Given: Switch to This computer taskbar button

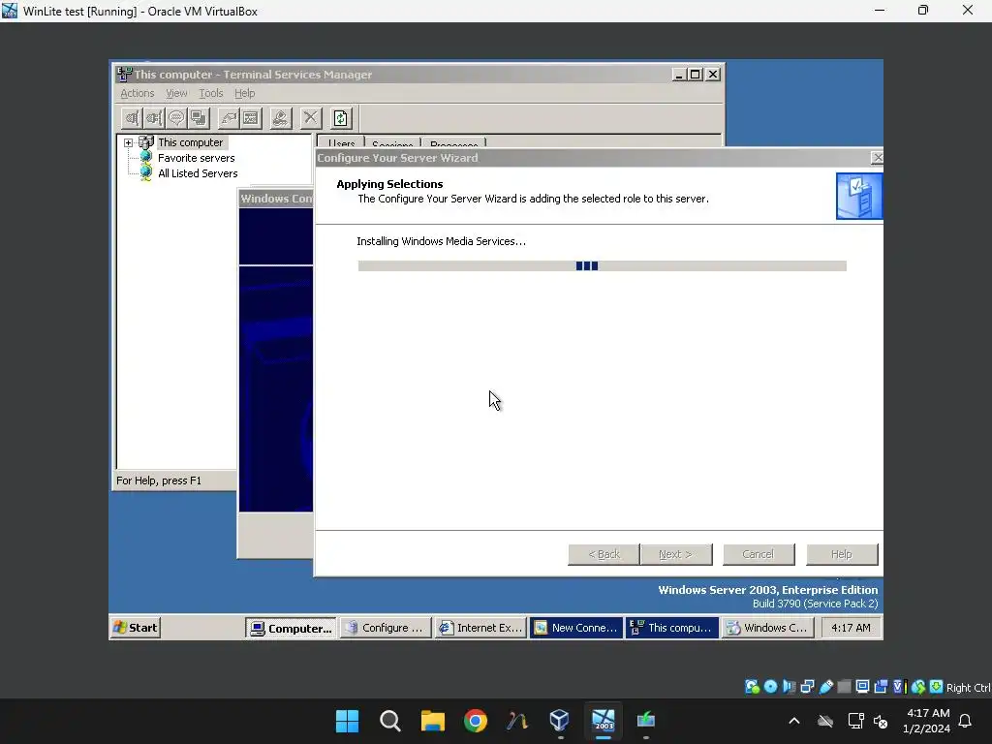Looking at the screenshot, I should point(672,628).
